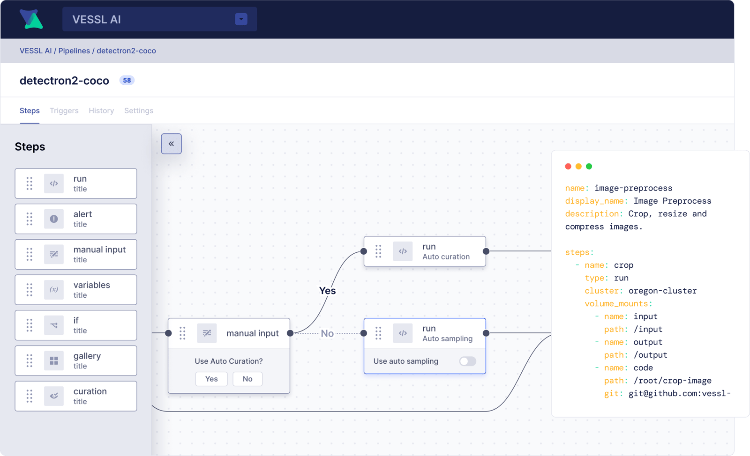The image size is (750, 456).
Task: Click the green dot in code window
Action: (589, 166)
